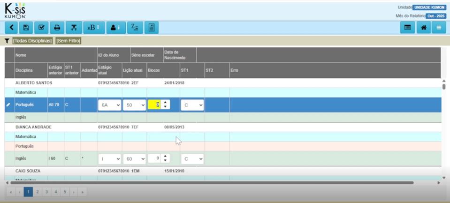Click the checkmark validate toolbar icon

point(41,28)
